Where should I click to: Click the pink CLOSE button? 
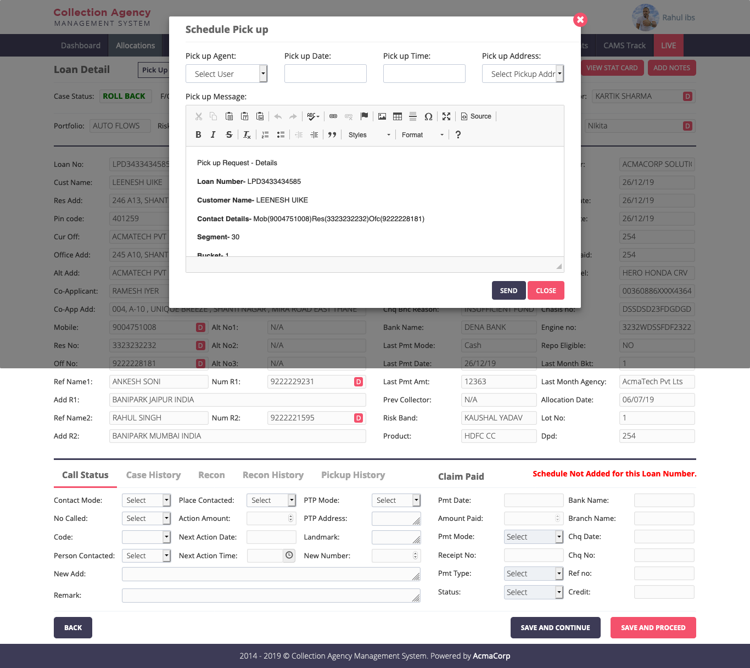coord(546,291)
